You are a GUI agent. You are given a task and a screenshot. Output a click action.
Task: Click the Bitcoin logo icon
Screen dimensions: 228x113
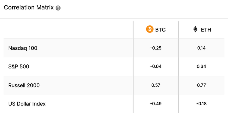(150, 29)
